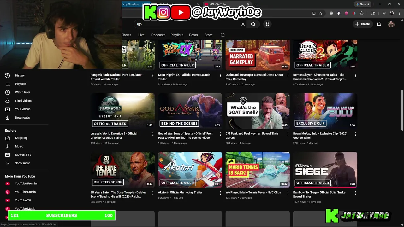404x227 pixels.
Task: Open more options for 28 Years Later video
Action: tap(153, 193)
